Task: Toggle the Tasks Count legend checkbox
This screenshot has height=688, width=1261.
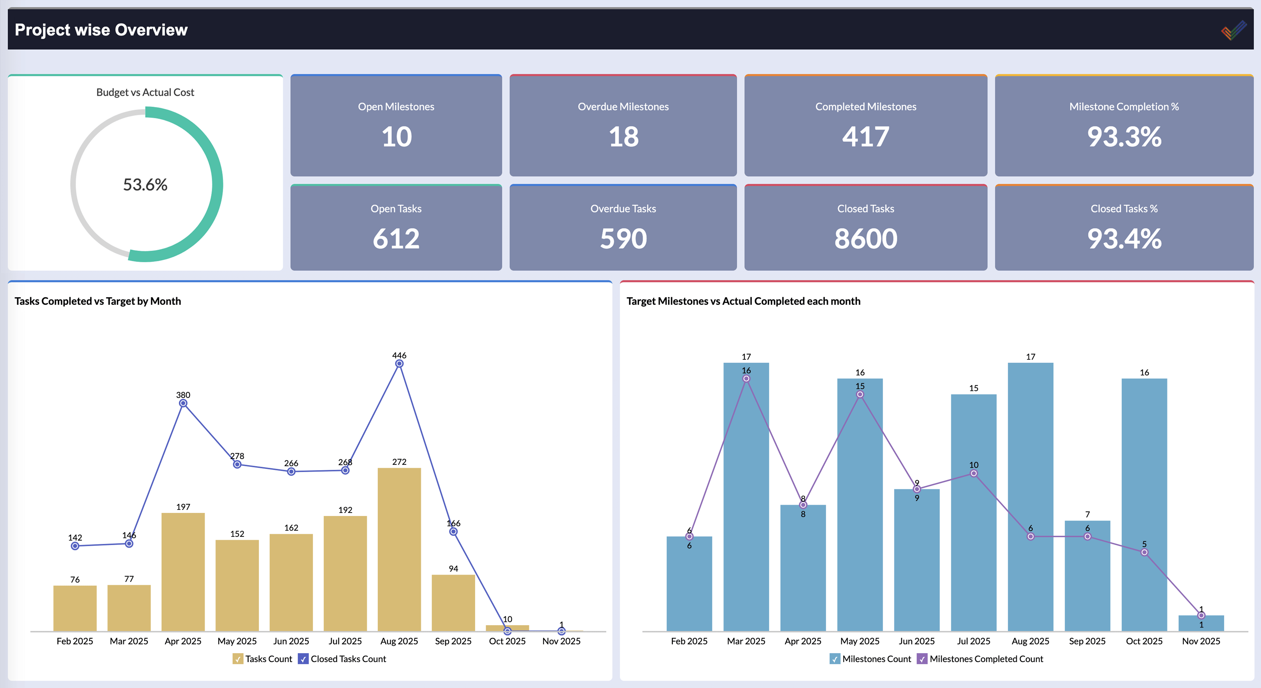Action: [x=238, y=659]
